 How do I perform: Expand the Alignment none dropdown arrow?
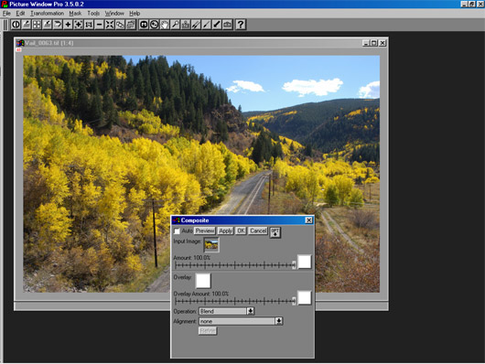coord(279,321)
